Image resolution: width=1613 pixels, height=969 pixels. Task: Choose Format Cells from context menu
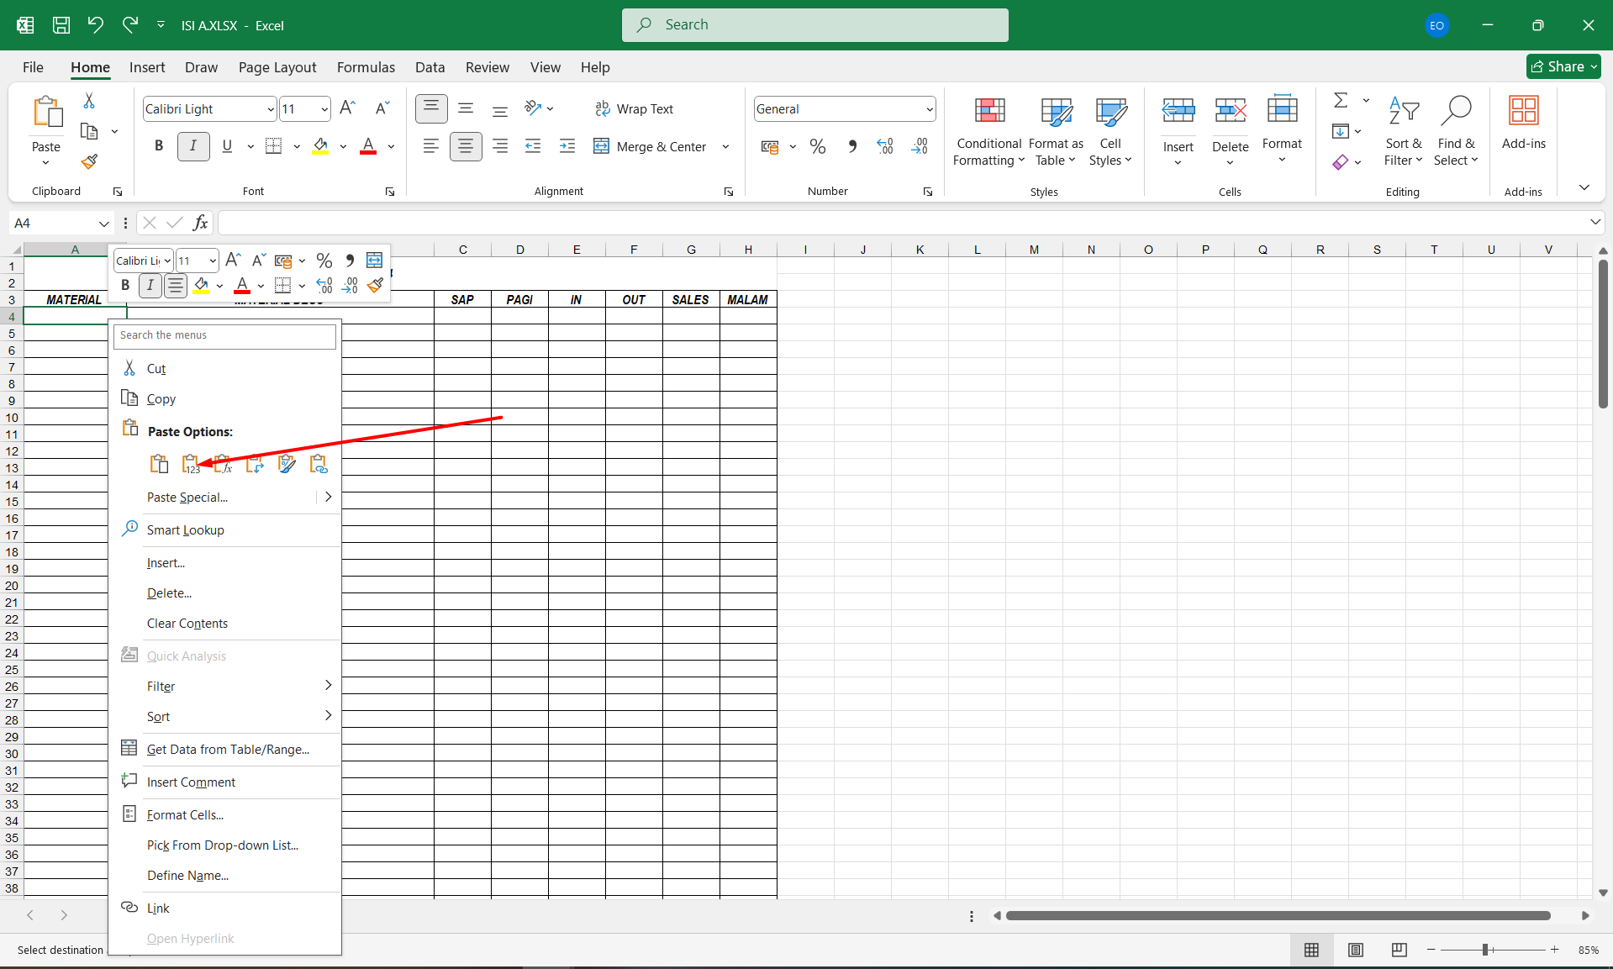pos(185,815)
